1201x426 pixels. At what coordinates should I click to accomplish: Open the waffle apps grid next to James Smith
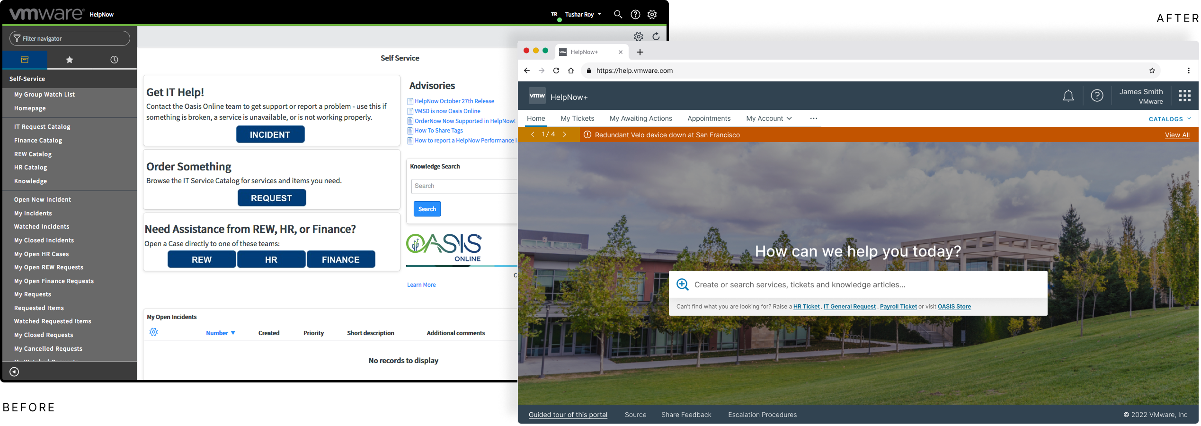[x=1184, y=95]
